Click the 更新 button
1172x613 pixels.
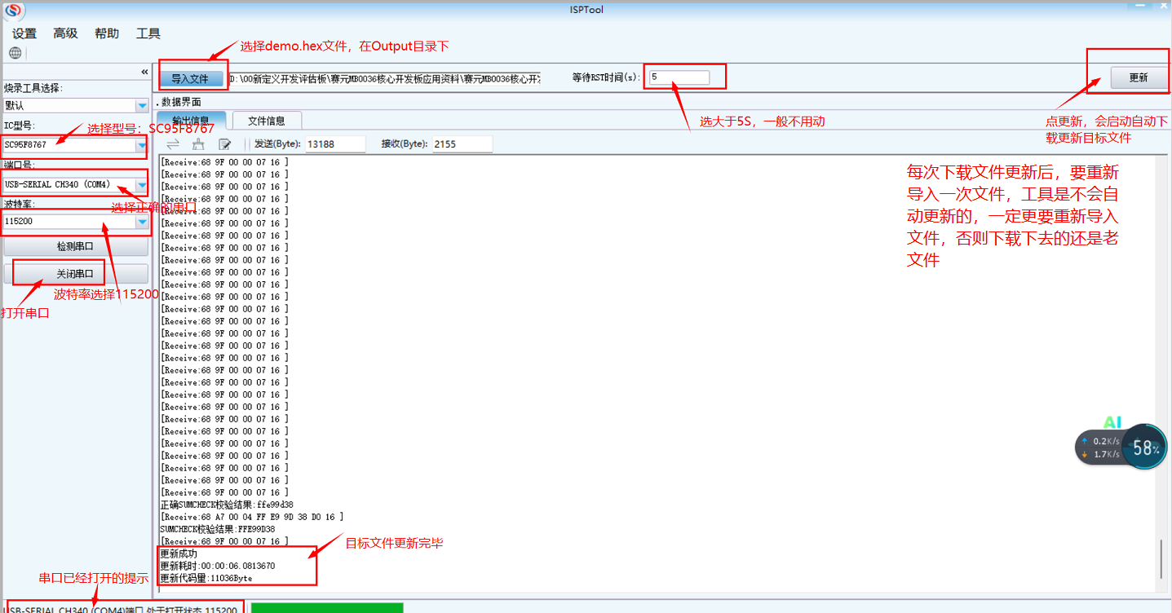[1139, 78]
